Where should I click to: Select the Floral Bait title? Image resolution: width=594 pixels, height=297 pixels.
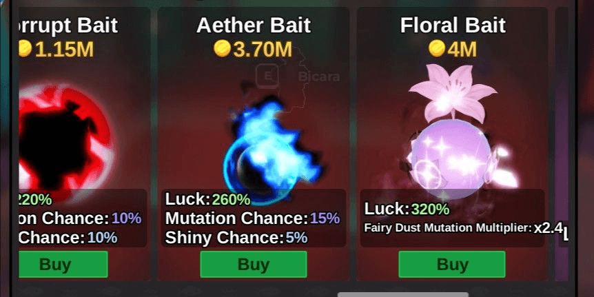(x=453, y=25)
